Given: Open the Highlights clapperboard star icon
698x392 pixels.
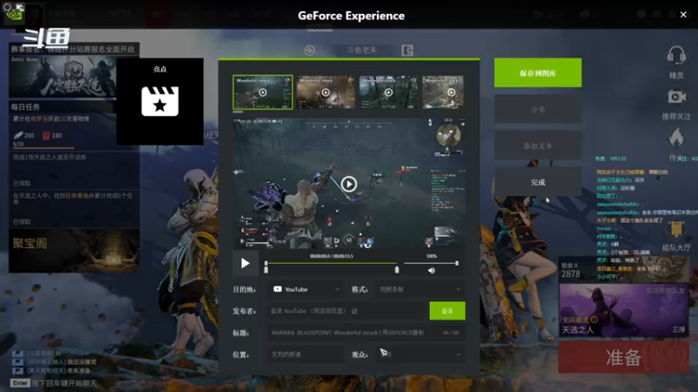Looking at the screenshot, I should [160, 101].
